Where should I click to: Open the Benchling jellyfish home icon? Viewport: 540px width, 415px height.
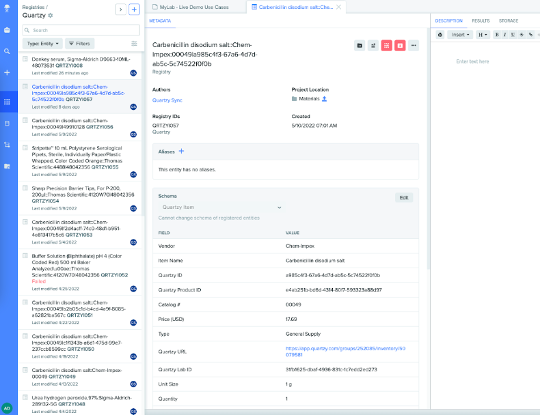pos(7,9)
